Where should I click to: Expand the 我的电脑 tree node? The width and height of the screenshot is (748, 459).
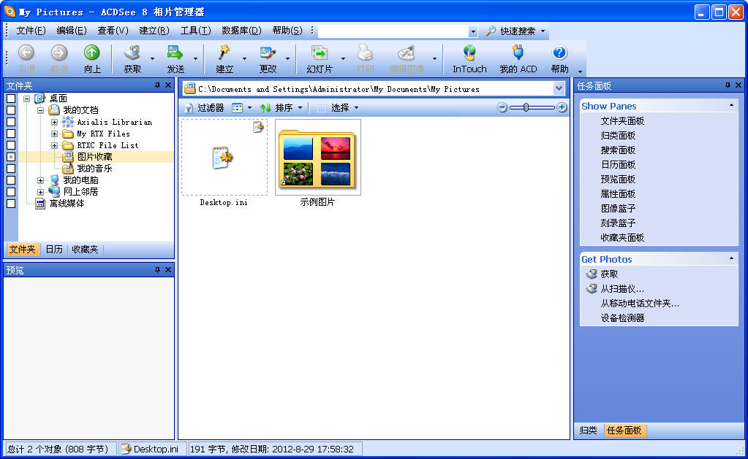coord(40,180)
